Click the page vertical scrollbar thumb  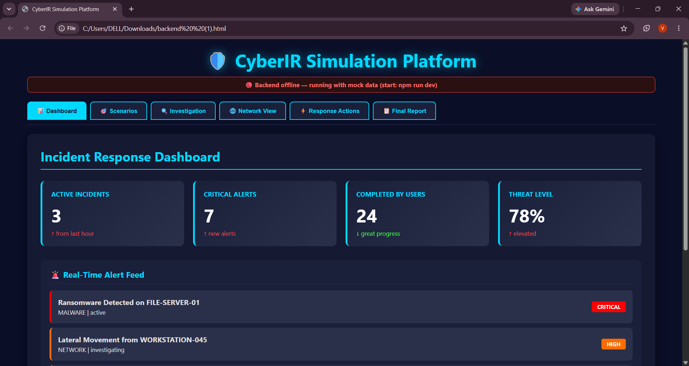click(x=685, y=149)
